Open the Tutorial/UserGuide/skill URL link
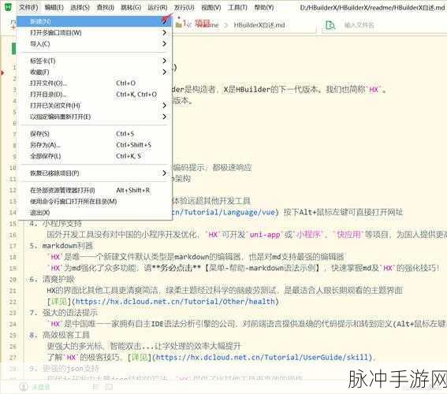This screenshot has width=447, height=394. pos(263,357)
